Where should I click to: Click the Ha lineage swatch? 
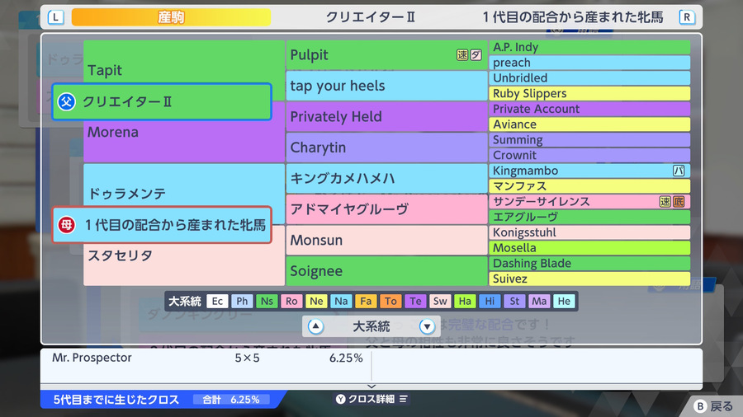click(x=465, y=301)
